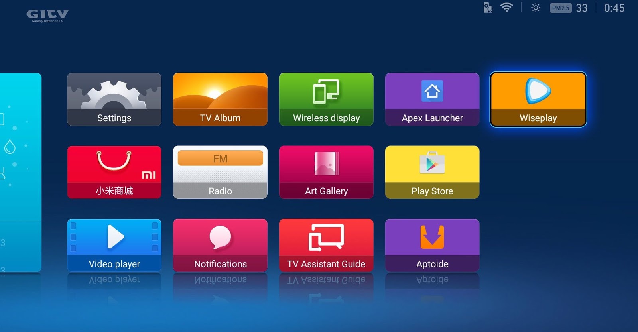Screen dimensions: 638x332
Task: Launch Wireless display
Action: (326, 99)
